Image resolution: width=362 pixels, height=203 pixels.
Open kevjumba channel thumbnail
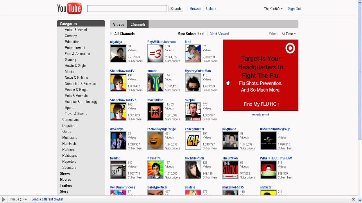pyautogui.click(x=230, y=141)
